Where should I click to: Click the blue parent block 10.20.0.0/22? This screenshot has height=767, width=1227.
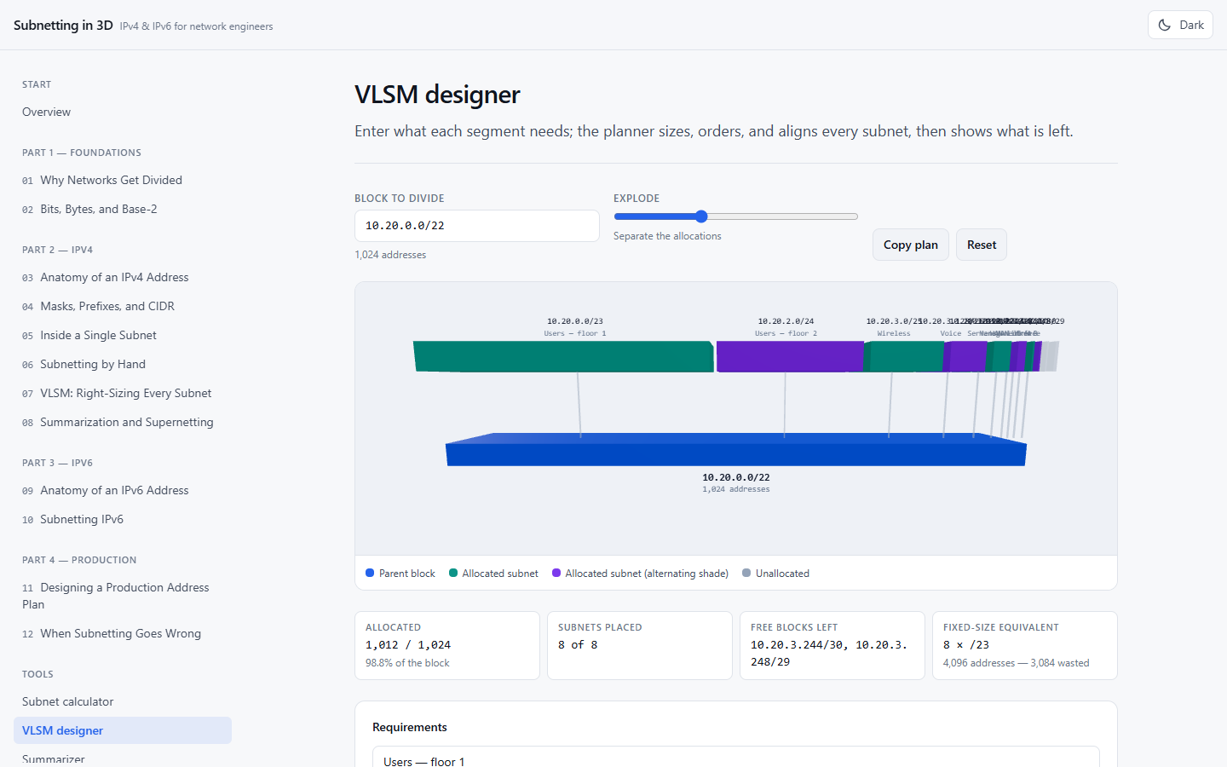(736, 450)
